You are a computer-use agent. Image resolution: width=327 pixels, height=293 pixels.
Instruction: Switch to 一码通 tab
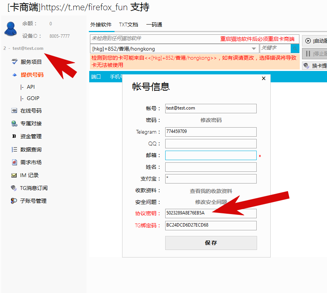click(154, 25)
